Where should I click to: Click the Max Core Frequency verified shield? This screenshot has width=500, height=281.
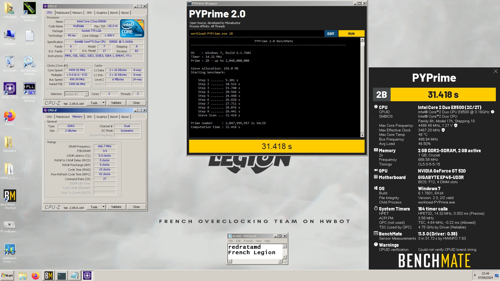point(456,125)
